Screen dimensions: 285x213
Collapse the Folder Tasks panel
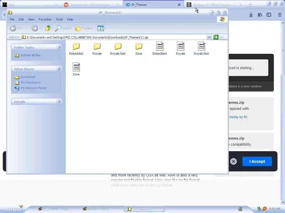click(x=59, y=47)
